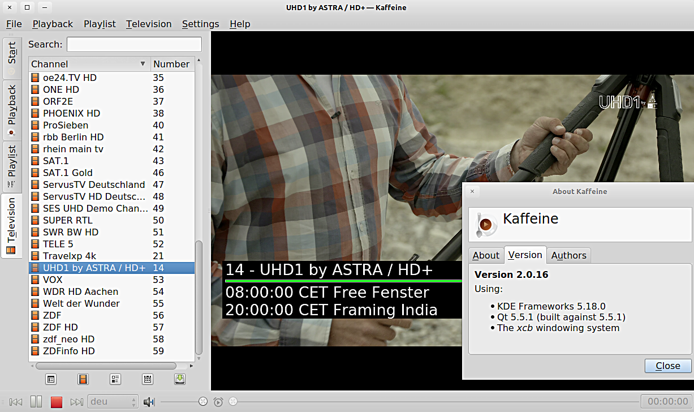Select channel zdf_neo HD
This screenshot has height=412, width=694.
[111, 339]
